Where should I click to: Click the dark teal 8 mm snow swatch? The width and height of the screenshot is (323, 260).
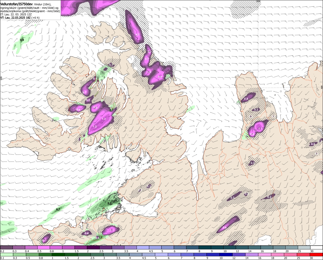pos(205,248)
